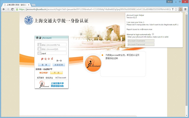Click the 'Version 0.2.3' text
Screen dimensions: 189x118
pyautogui.click(x=132, y=18)
